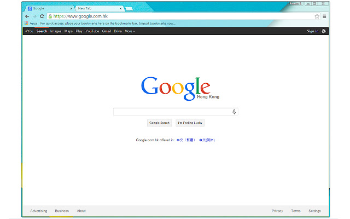Viewport: 350px width, 219px height.
Task: Open the About footer link
Action: (x=81, y=211)
